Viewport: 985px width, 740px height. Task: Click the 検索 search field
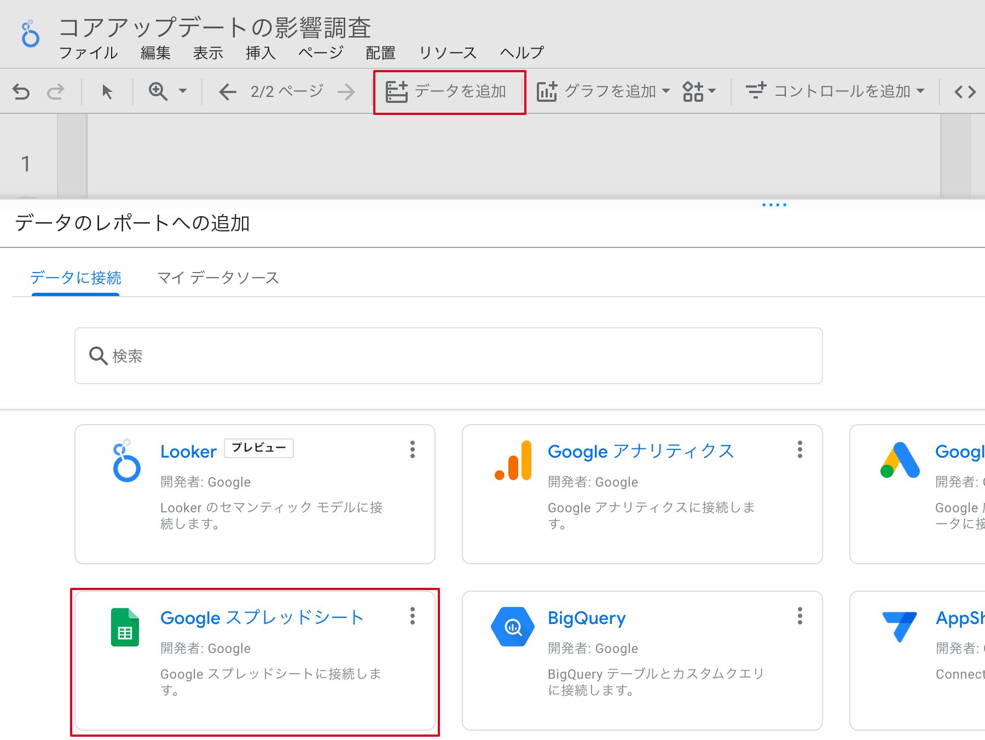[x=449, y=356]
